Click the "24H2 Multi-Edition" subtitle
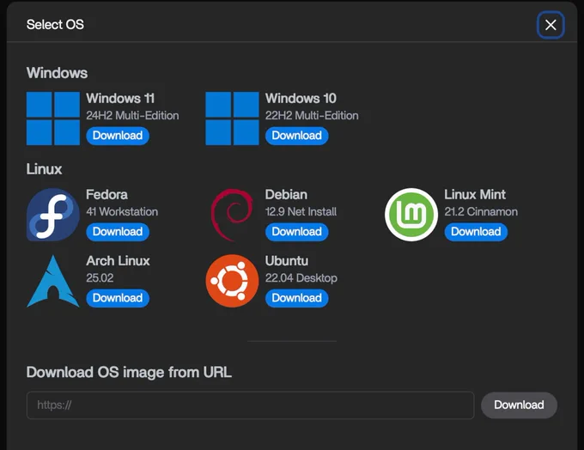 point(132,115)
